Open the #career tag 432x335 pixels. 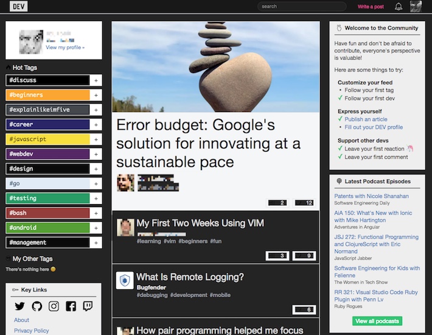[47, 125]
